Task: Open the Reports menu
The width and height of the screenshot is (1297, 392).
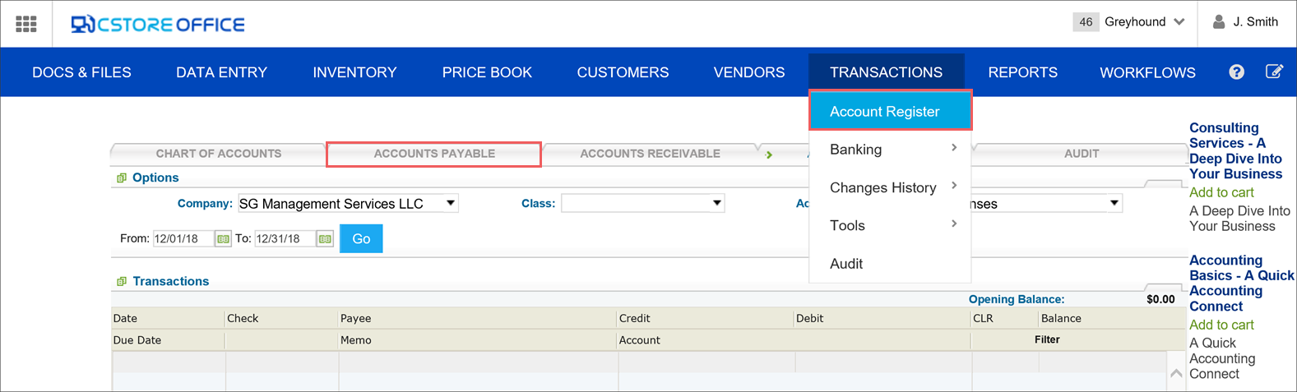Action: [1022, 72]
